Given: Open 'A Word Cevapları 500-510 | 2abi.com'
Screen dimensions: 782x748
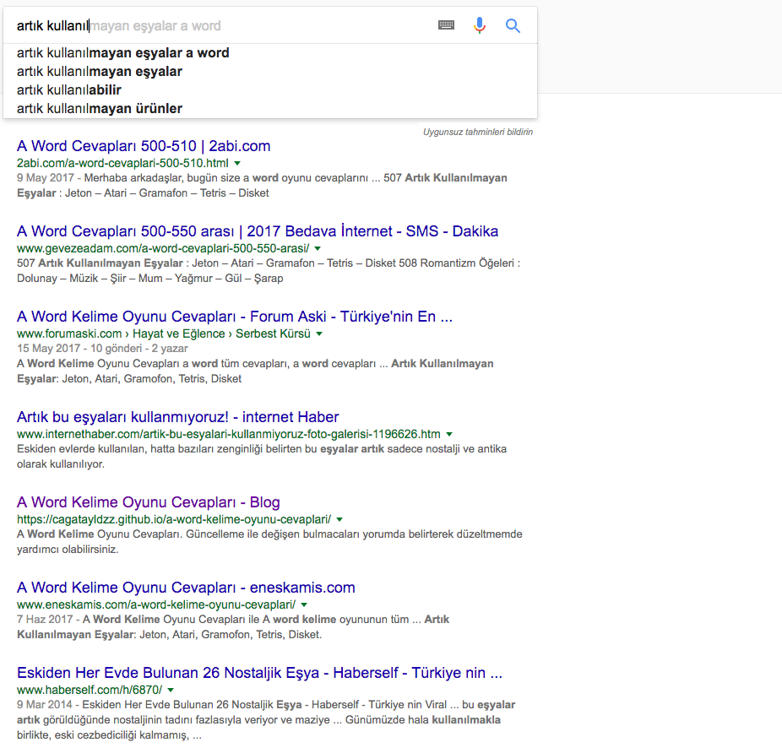Looking at the screenshot, I should point(144,146).
